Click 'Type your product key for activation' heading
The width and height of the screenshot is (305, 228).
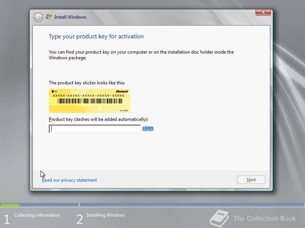click(96, 36)
